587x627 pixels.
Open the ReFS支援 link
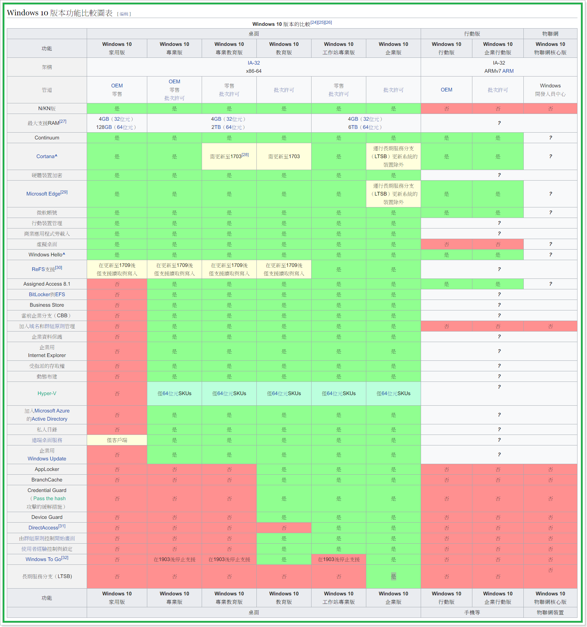coord(44,269)
